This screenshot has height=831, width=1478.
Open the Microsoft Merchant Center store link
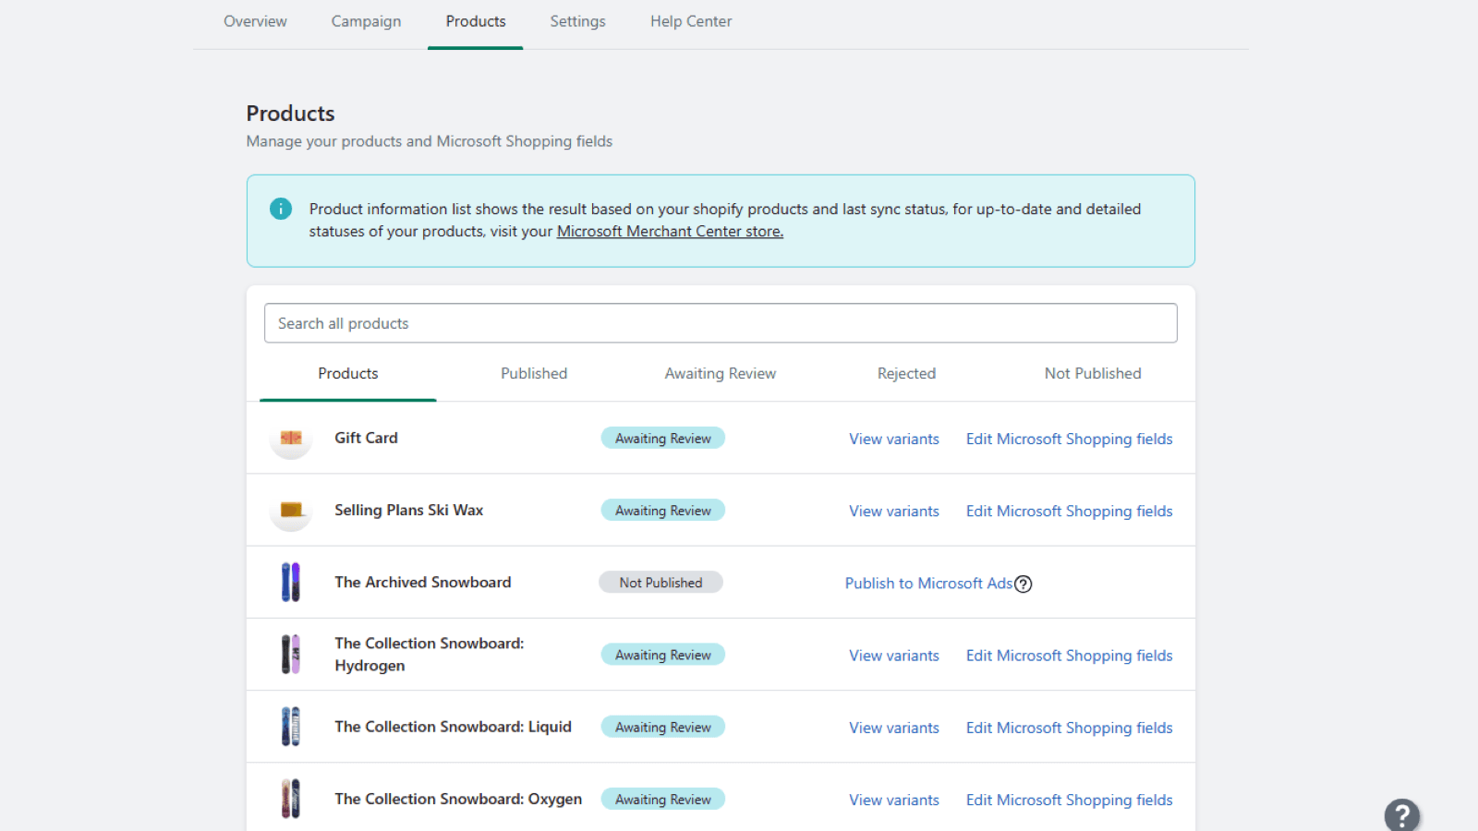(x=669, y=231)
